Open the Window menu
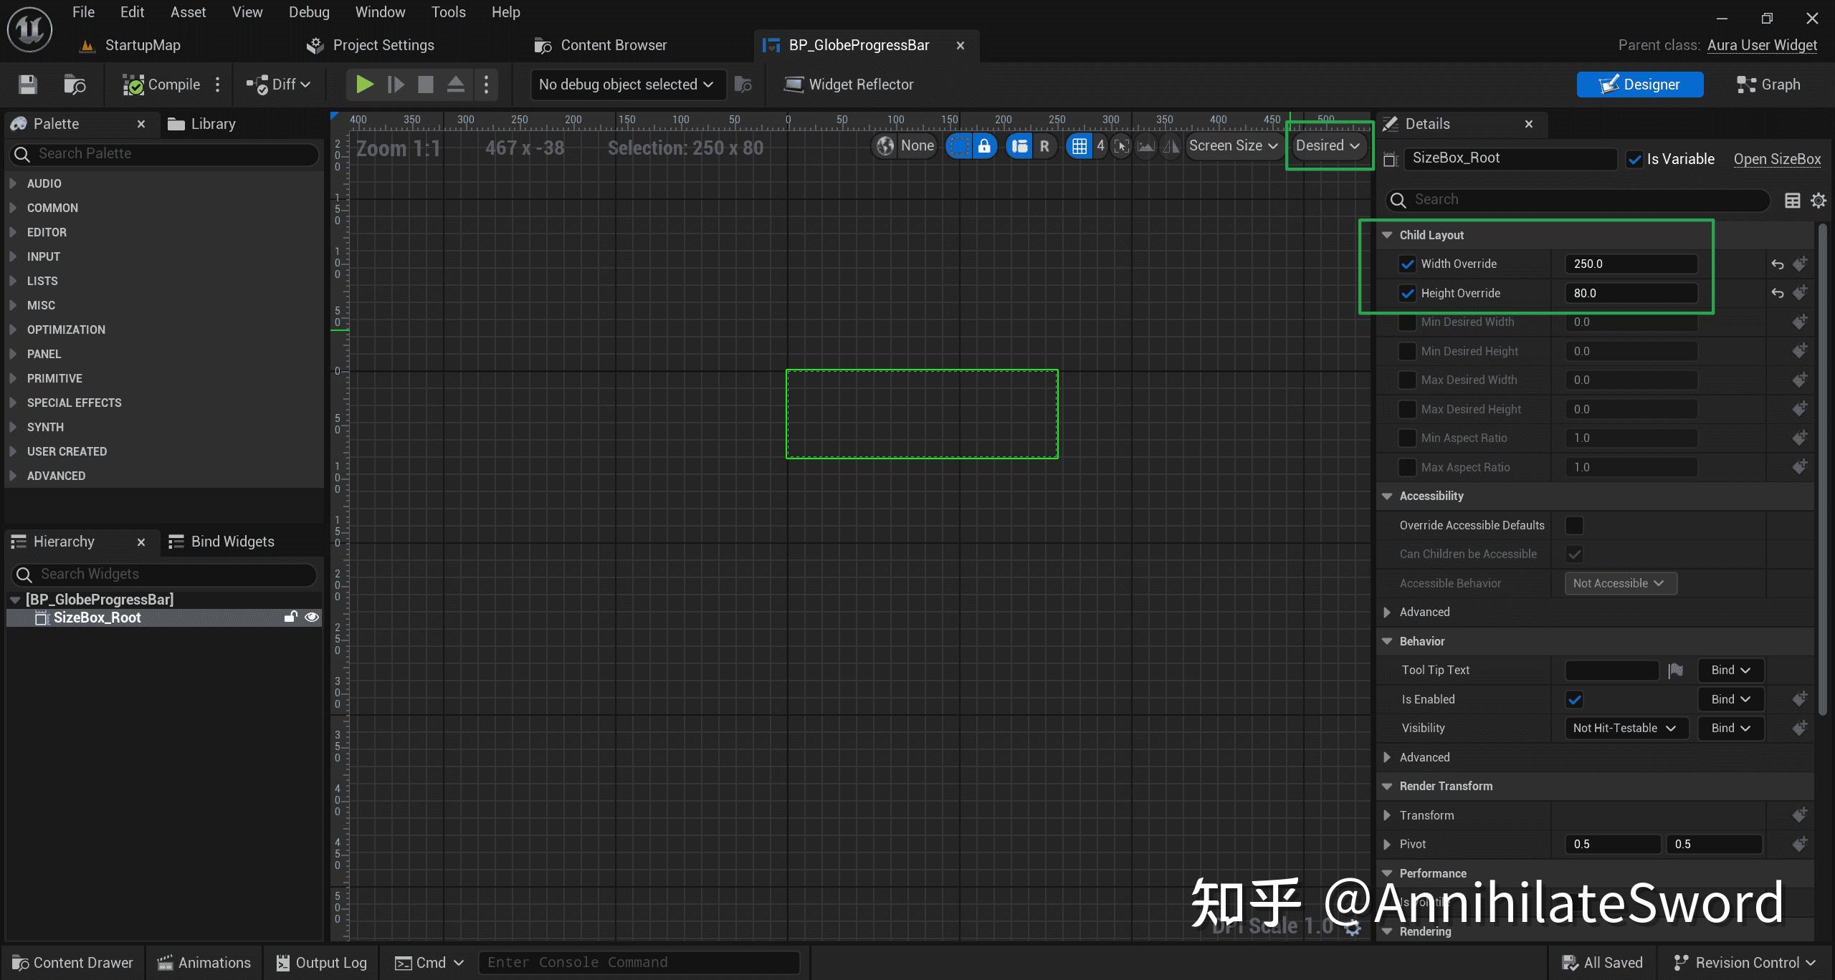The height and width of the screenshot is (980, 1835). (x=380, y=11)
